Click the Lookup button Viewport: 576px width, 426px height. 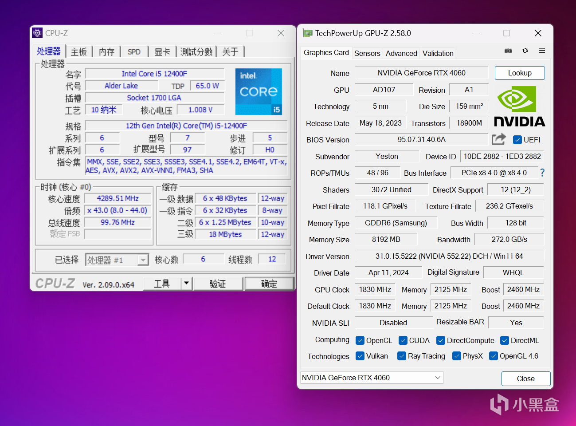pyautogui.click(x=519, y=73)
